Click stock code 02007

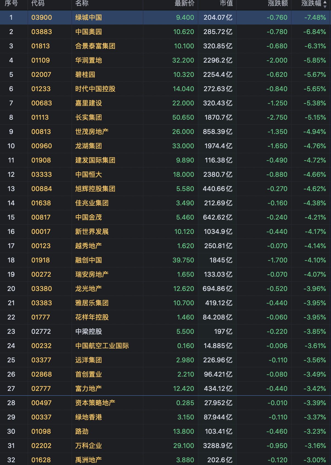(x=41, y=75)
